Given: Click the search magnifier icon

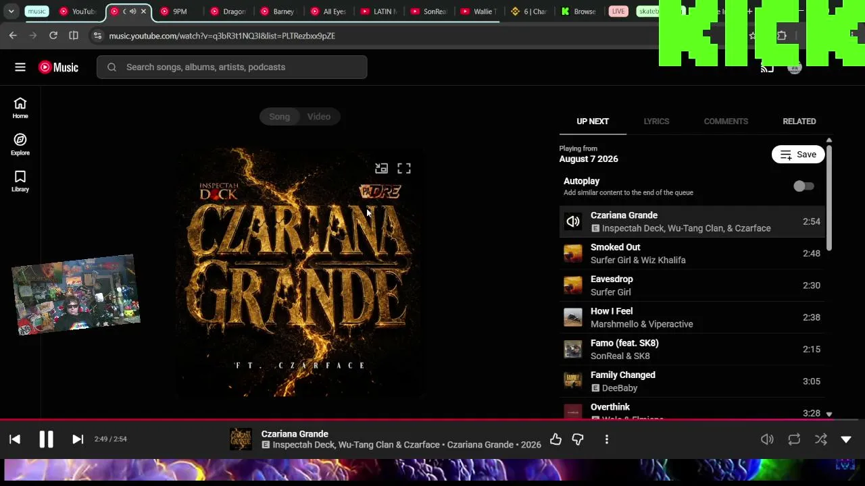Looking at the screenshot, I should click(112, 67).
